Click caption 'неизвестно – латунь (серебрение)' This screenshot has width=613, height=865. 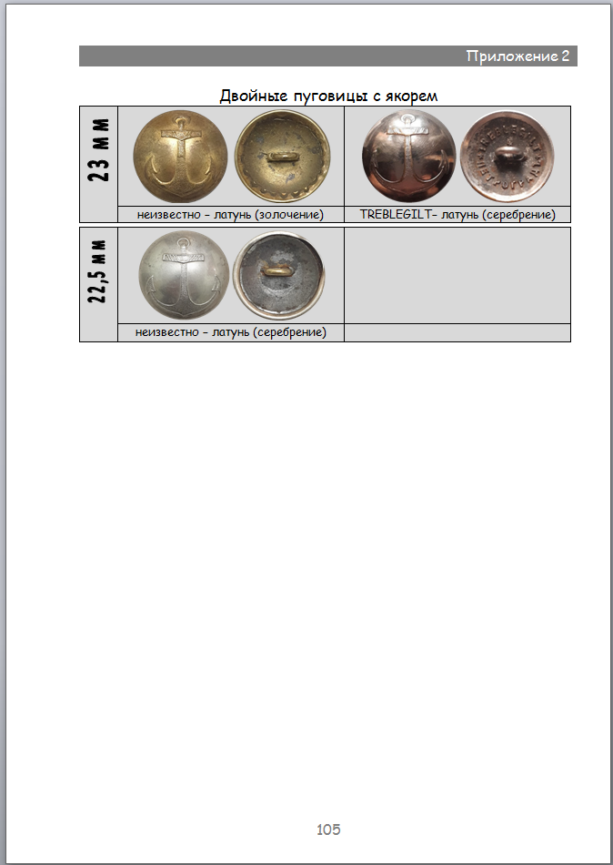(x=230, y=332)
